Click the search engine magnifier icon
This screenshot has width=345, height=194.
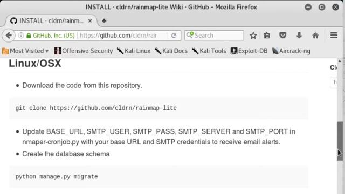pyautogui.click(x=190, y=35)
